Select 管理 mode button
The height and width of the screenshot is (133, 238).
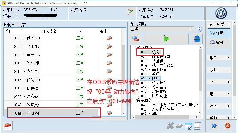pos(219,42)
